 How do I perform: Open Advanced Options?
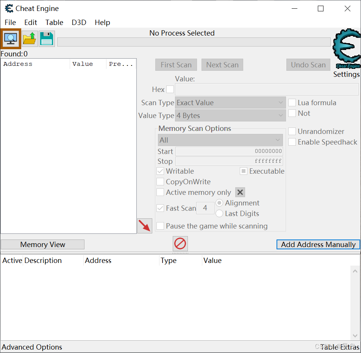coord(32,347)
